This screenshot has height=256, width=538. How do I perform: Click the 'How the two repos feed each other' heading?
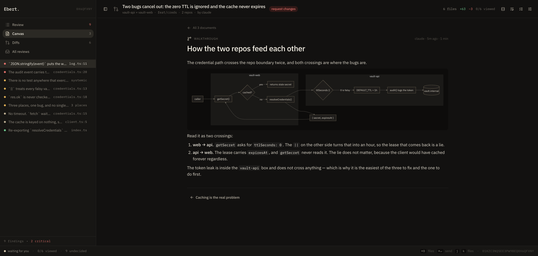click(246, 49)
